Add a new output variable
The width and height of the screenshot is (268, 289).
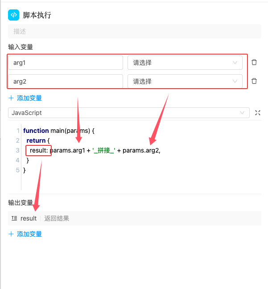pos(25,234)
